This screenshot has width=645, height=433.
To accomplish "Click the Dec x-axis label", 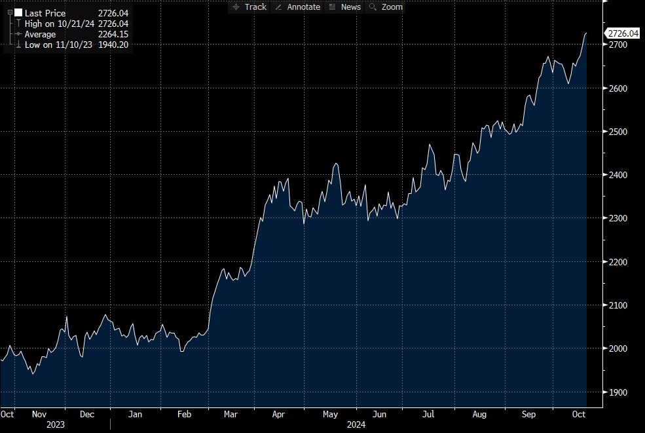I will [87, 415].
